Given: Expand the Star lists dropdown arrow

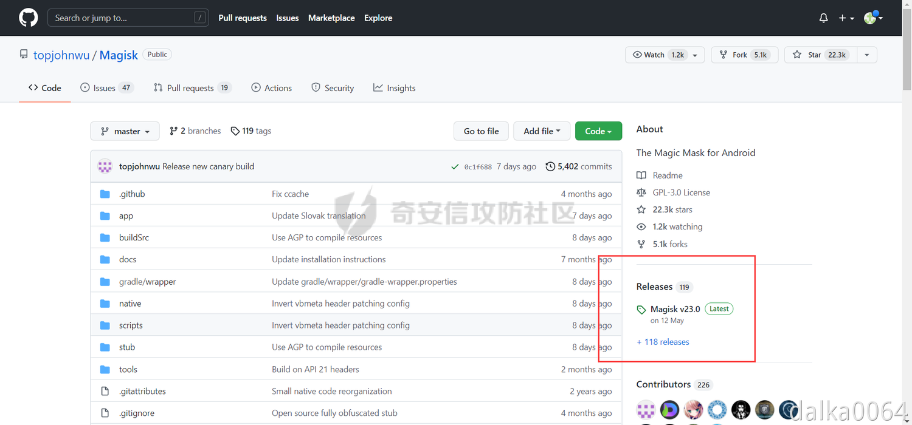Looking at the screenshot, I should point(867,55).
